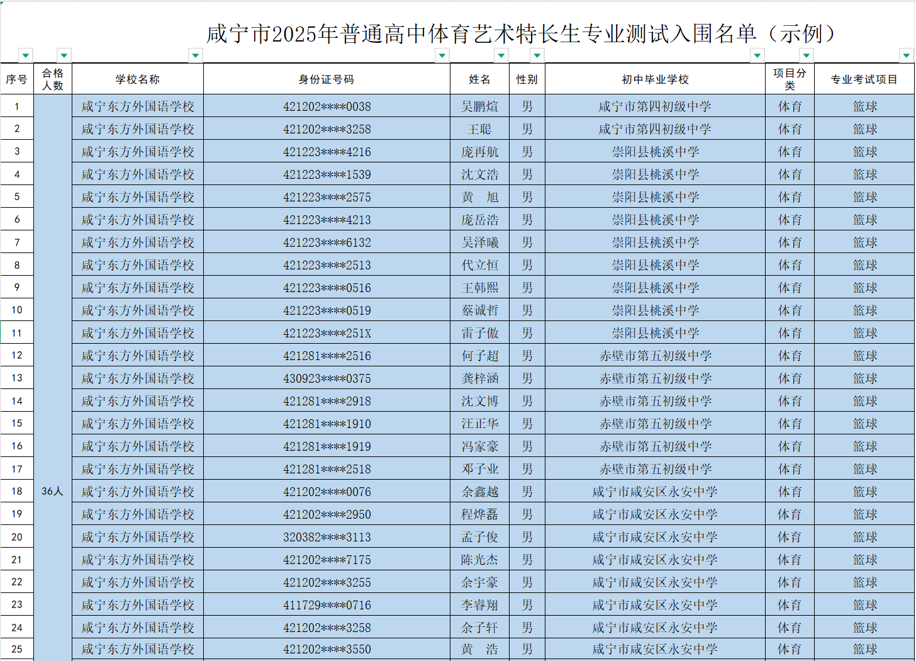916x661 pixels.
Task: Select ID cell 320382****3113
Action: tap(327, 537)
